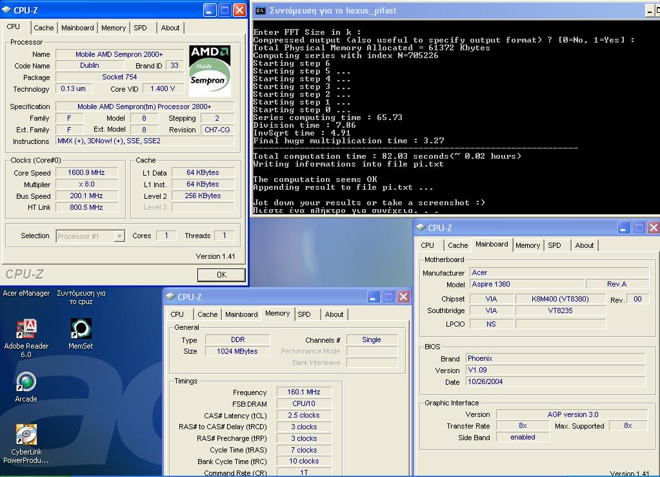Click memory Type value DDR
This screenshot has width=660, height=477.
point(237,340)
